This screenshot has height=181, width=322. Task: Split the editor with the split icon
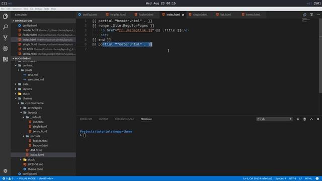pyautogui.click(x=311, y=15)
